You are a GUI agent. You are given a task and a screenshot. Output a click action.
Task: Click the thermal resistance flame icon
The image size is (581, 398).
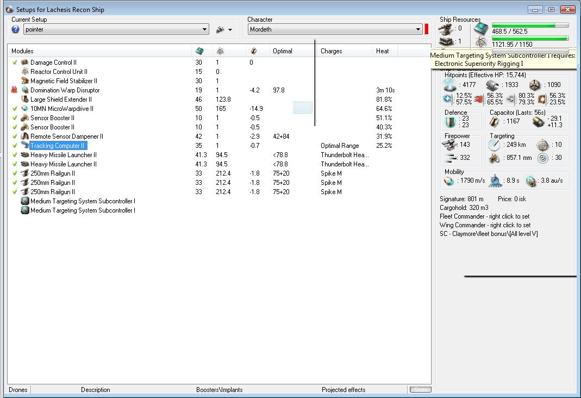click(479, 99)
